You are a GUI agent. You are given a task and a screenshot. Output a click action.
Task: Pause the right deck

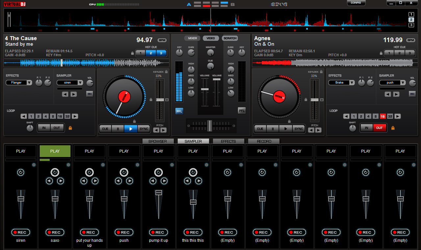coord(273,129)
